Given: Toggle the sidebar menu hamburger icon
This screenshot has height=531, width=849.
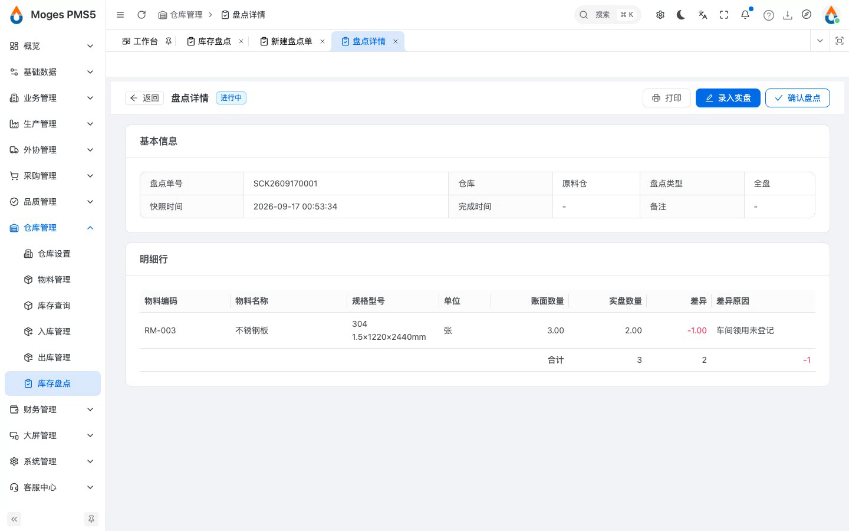Looking at the screenshot, I should [120, 15].
